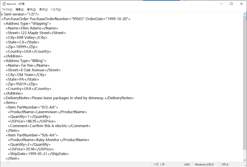247x167 pixels.
Task: Click the ProductName Baby Monitor line
Action: (x=48, y=140)
